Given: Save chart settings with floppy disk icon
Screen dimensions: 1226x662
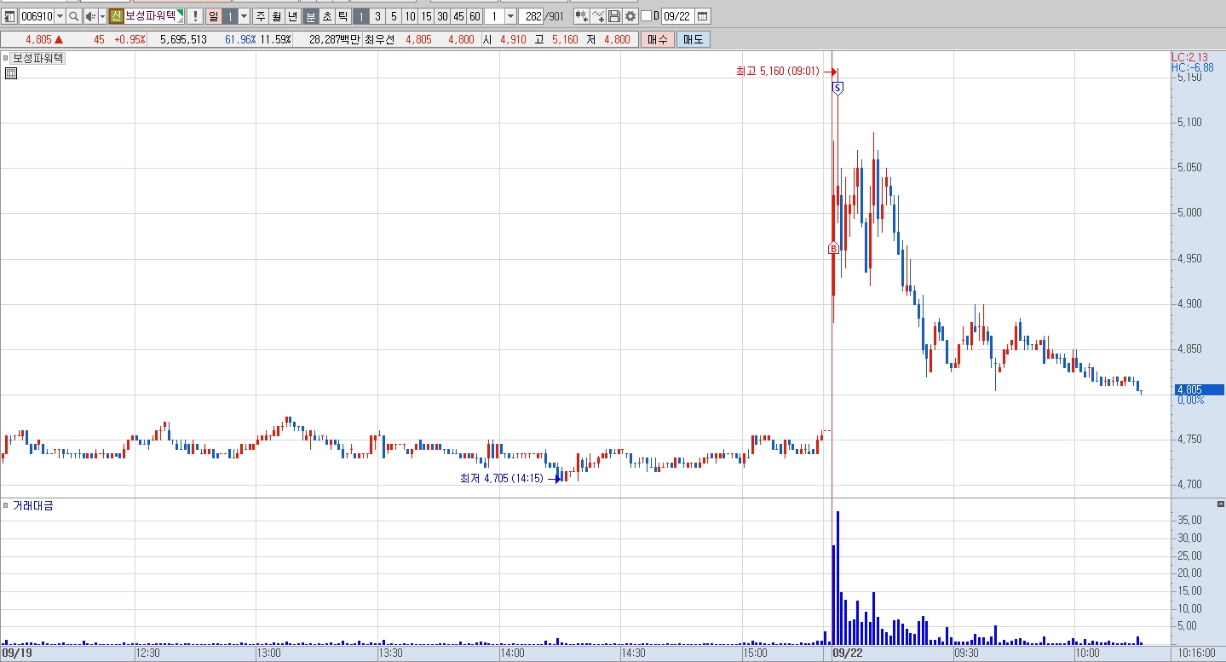Looking at the screenshot, I should tap(613, 16).
